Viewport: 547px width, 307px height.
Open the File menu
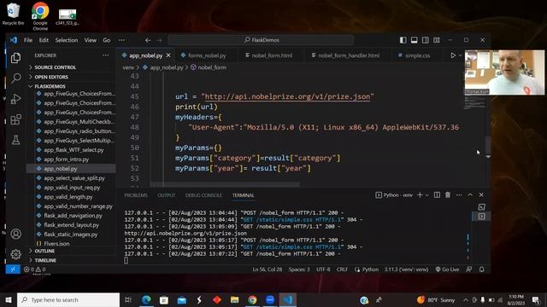(28, 40)
